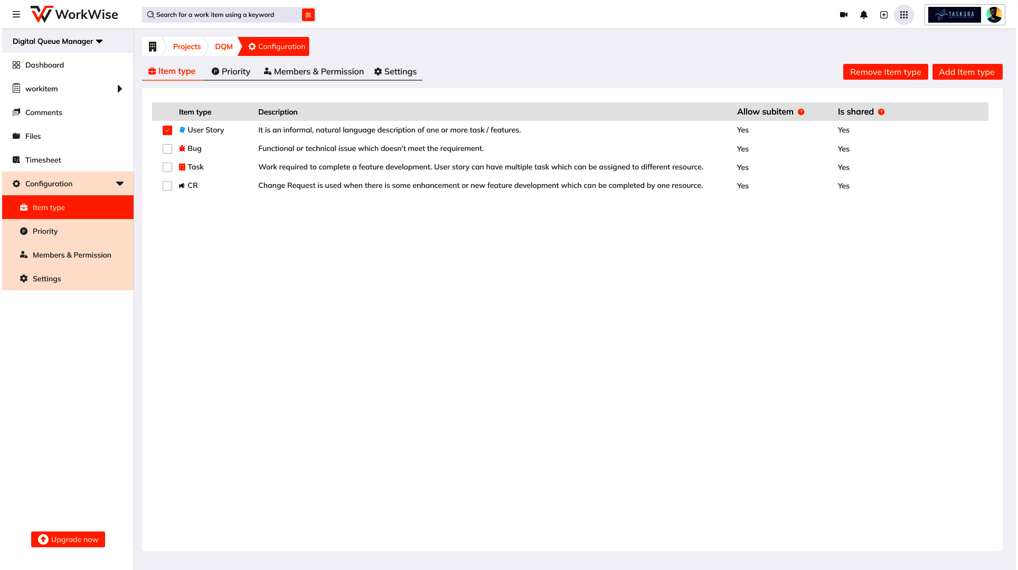Click the Allow subitem help icon
This screenshot has width=1018, height=570.
[x=801, y=112]
